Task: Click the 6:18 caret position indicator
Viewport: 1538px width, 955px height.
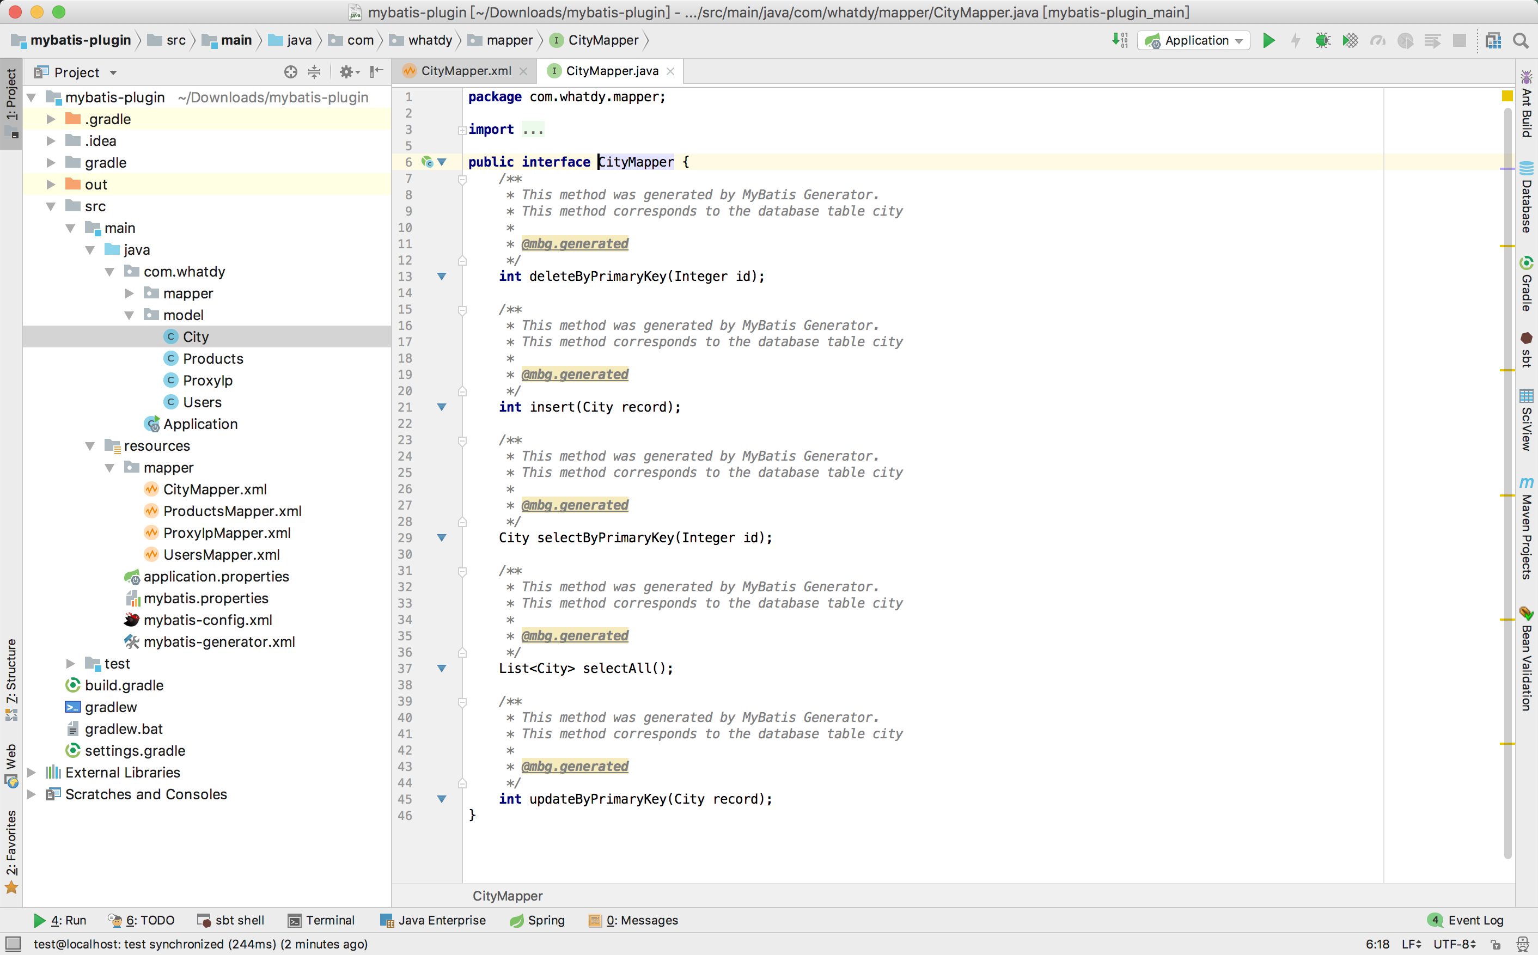Action: [1377, 944]
